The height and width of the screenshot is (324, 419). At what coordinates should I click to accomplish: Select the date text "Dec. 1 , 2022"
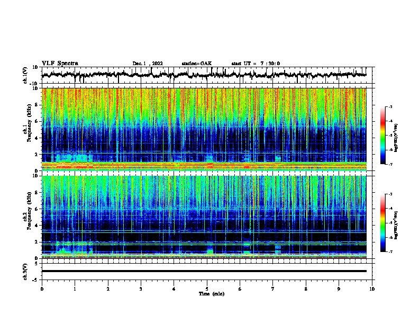(x=148, y=64)
